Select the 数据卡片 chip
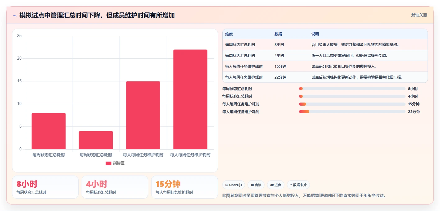This screenshot has width=440, height=211. (298, 185)
